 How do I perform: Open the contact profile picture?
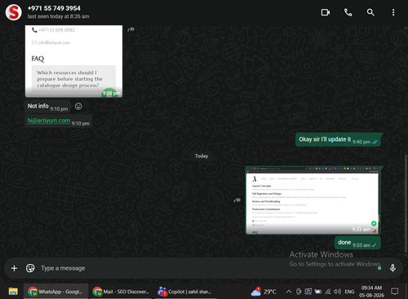[x=14, y=12]
